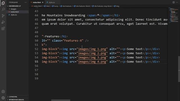Collapse the SNOWBOARD-LP folder section
The height and width of the screenshot is (101, 180).
(15, 6)
